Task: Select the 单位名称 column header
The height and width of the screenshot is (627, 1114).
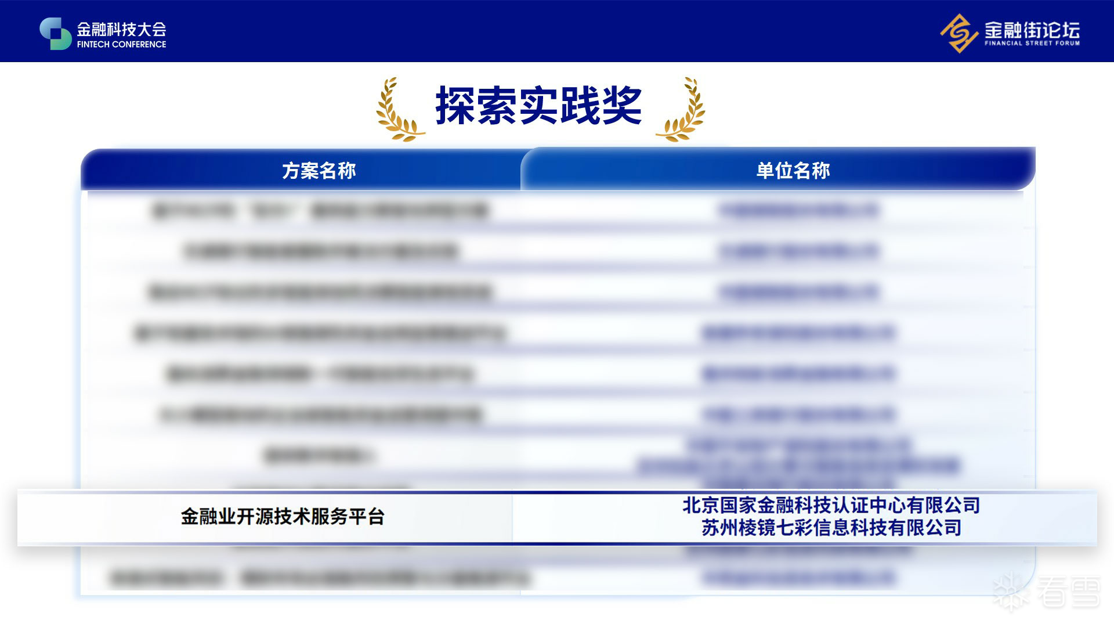Action: [793, 171]
